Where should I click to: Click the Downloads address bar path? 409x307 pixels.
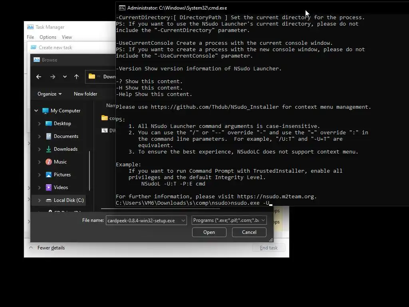pyautogui.click(x=109, y=76)
